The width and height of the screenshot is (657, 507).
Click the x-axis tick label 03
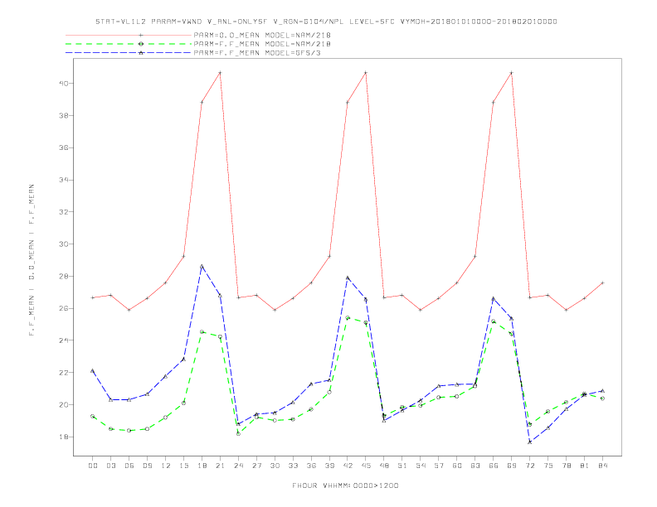pyautogui.click(x=110, y=466)
